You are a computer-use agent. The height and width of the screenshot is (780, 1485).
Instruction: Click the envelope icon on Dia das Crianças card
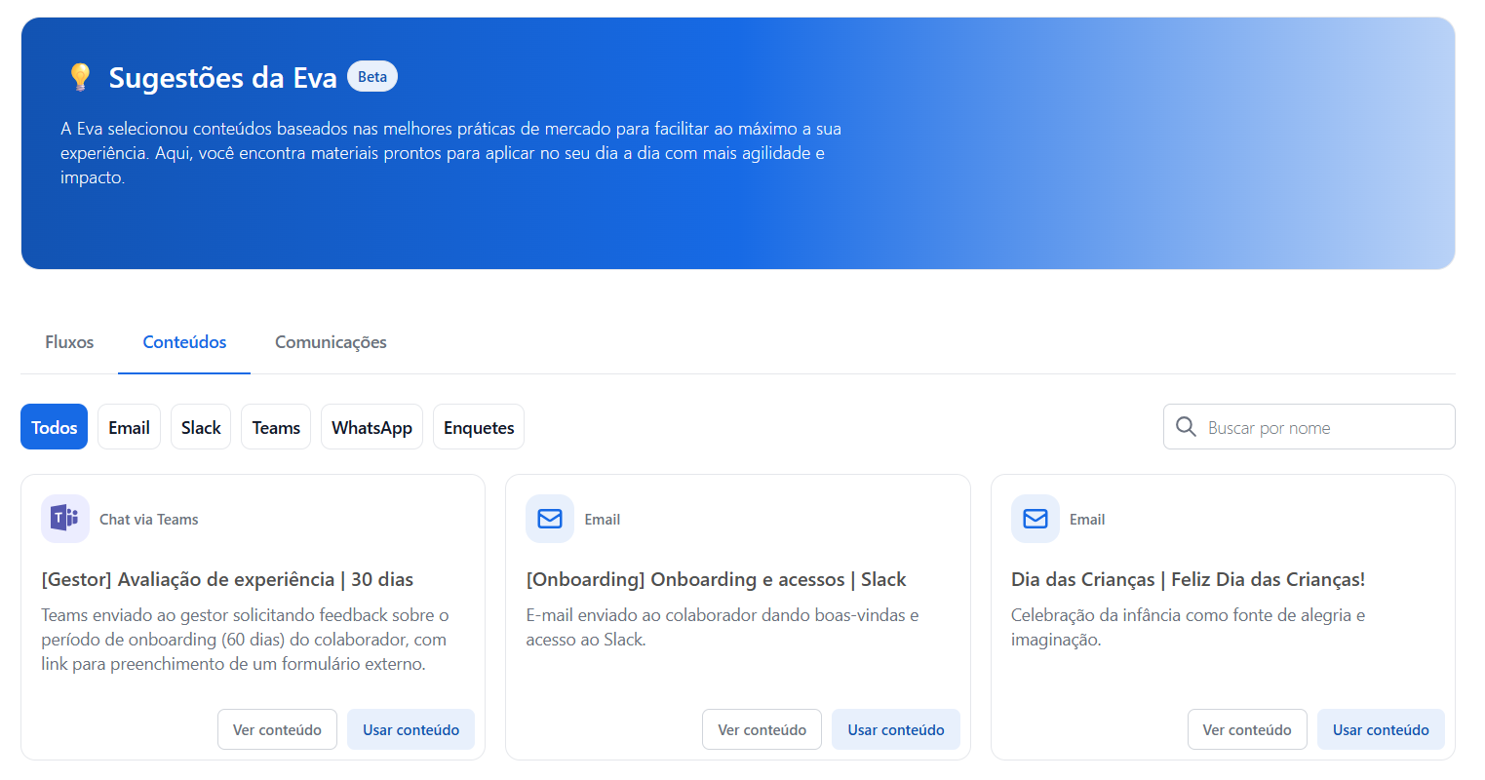coord(1035,519)
